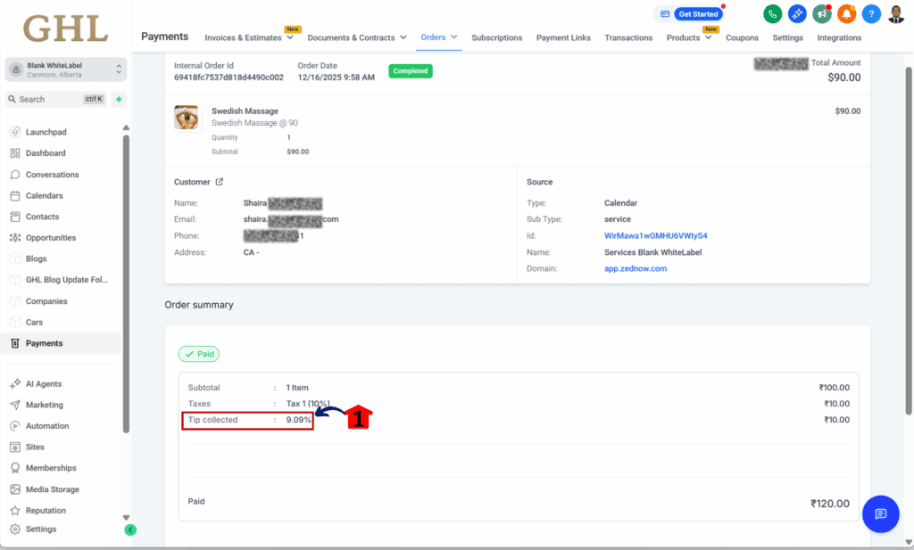This screenshot has height=550, width=914.
Task: Expand the Orders dropdown menu
Action: click(x=439, y=37)
